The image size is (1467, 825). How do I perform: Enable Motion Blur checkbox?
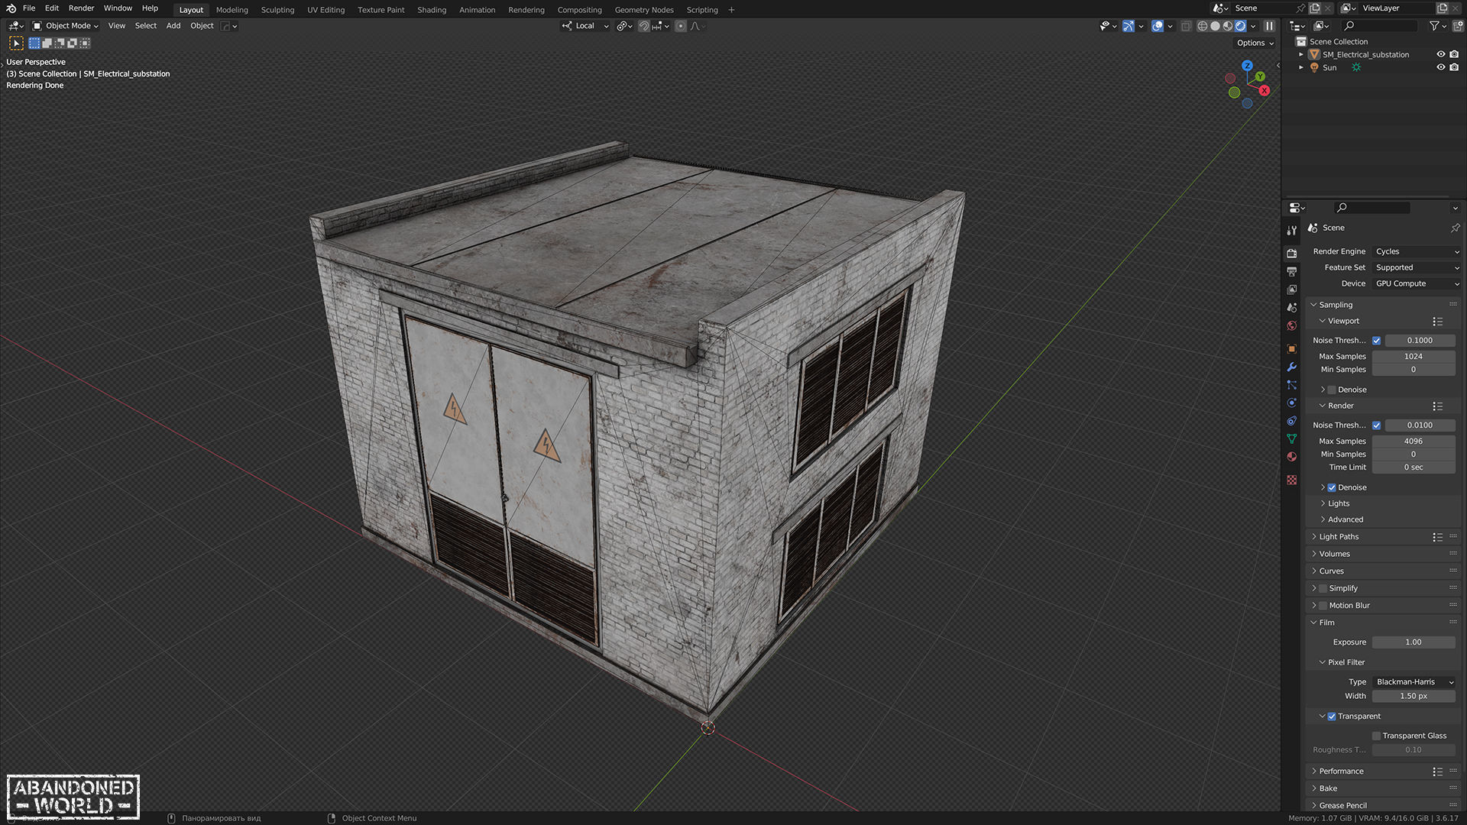click(1323, 606)
